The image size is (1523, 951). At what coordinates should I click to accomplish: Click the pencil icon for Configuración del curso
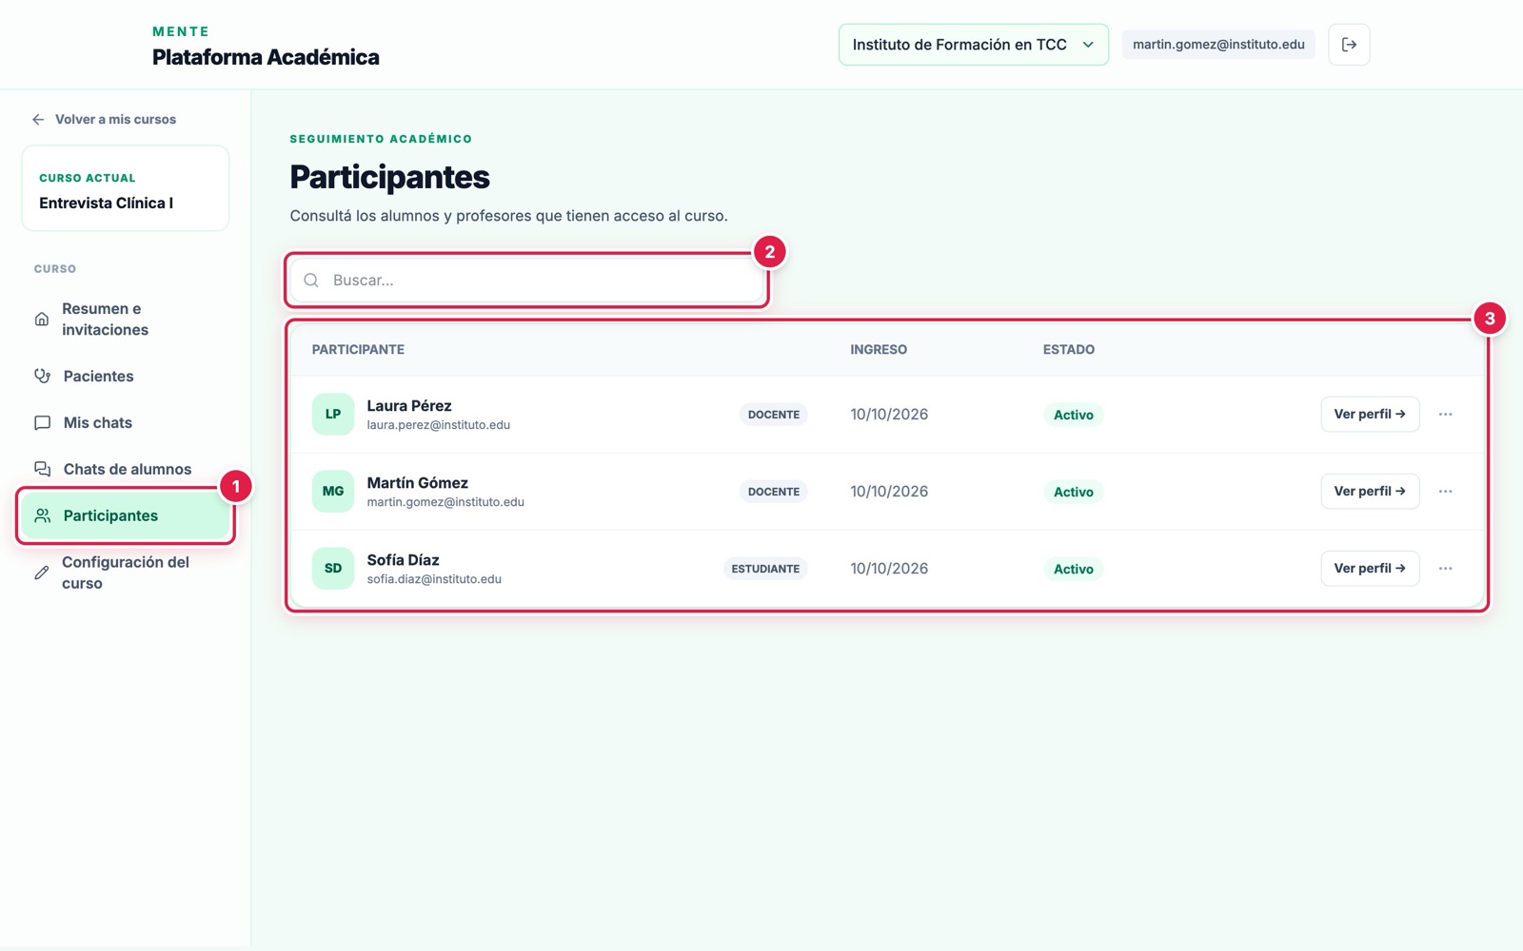pos(42,573)
